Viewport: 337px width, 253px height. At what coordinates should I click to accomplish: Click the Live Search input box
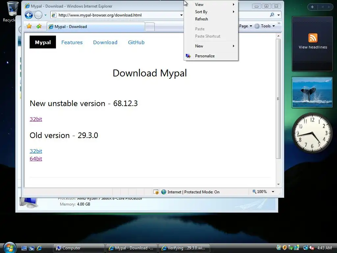coord(254,15)
